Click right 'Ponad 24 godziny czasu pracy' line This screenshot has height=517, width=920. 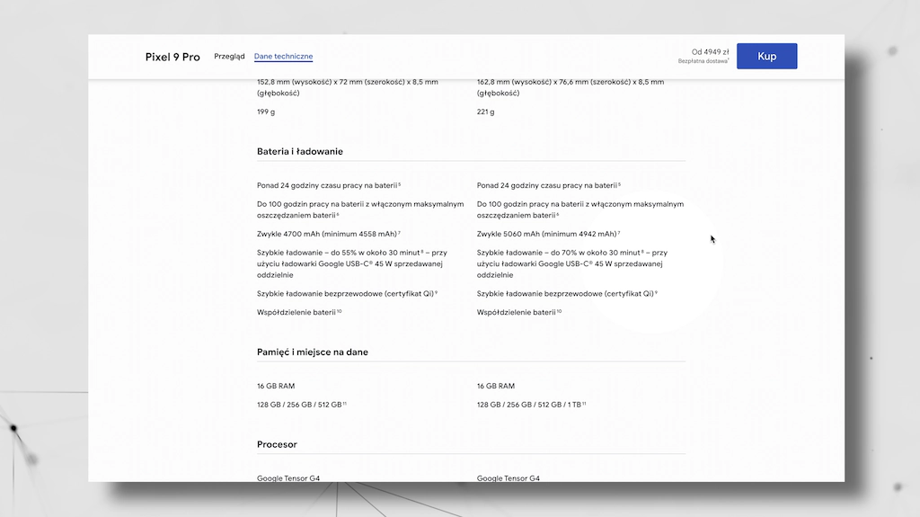(x=549, y=185)
